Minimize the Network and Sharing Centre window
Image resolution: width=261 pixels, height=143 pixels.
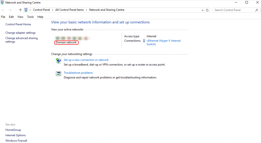tap(236, 3)
